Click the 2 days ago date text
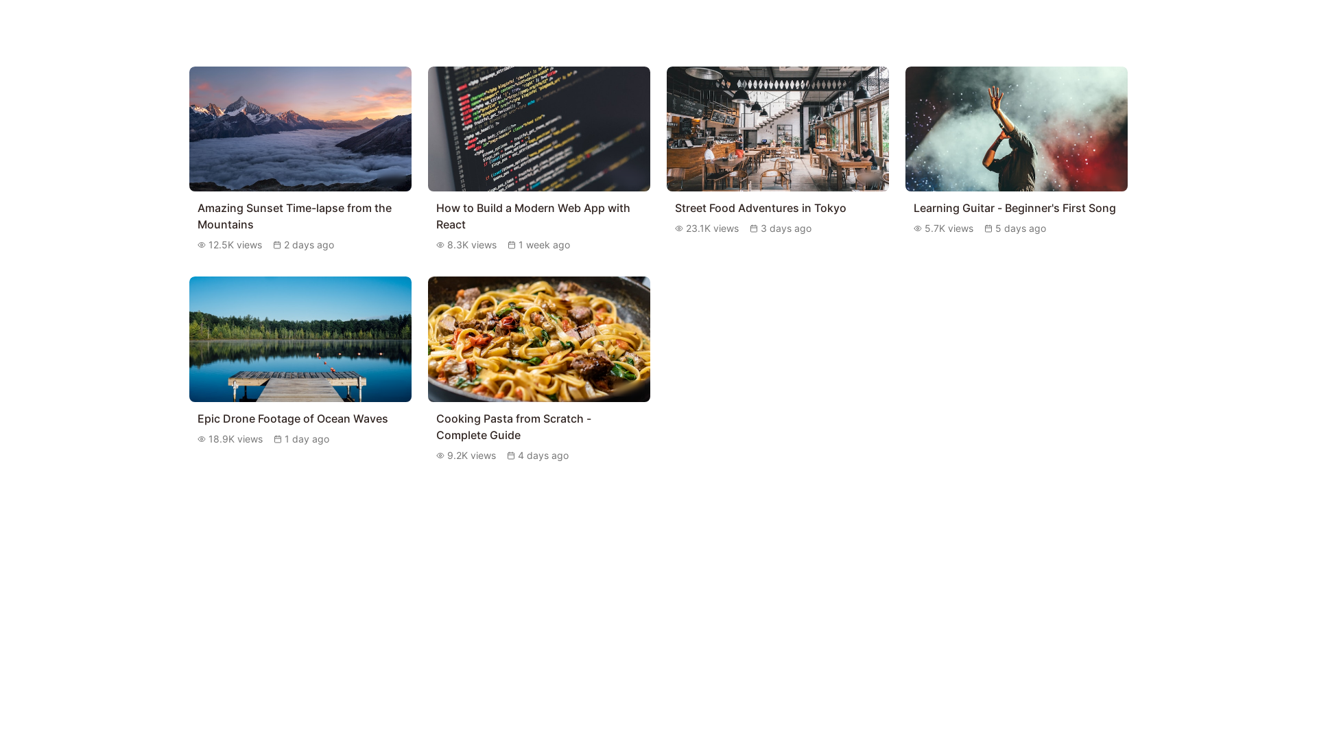The width and height of the screenshot is (1317, 741). click(x=309, y=245)
